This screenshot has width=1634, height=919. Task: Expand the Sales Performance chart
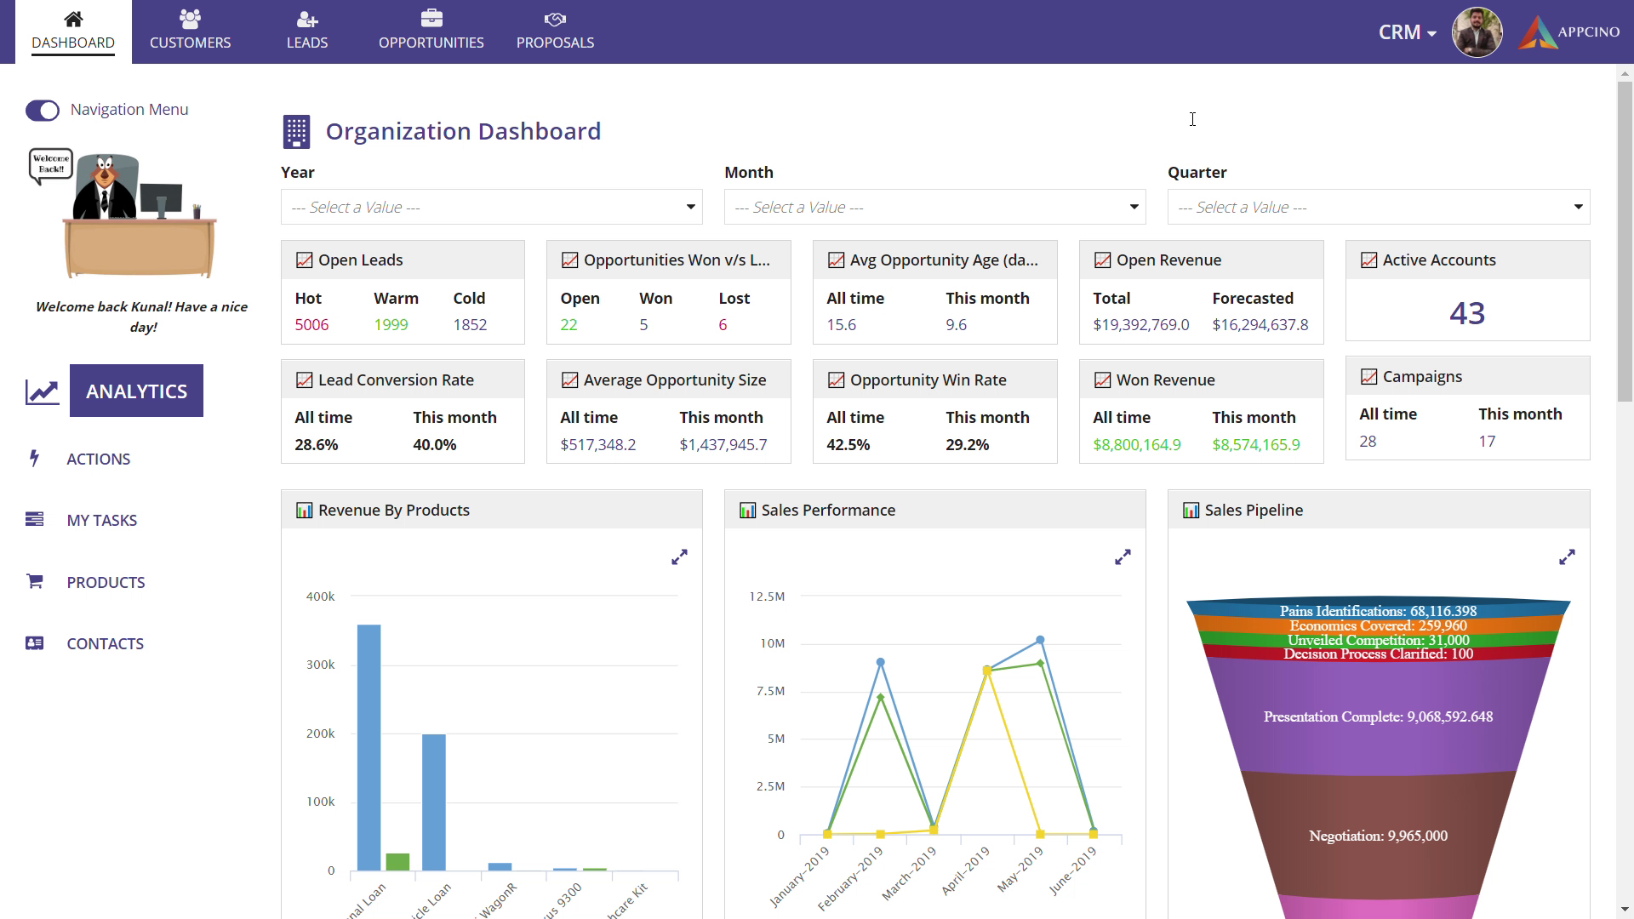coord(1123,557)
